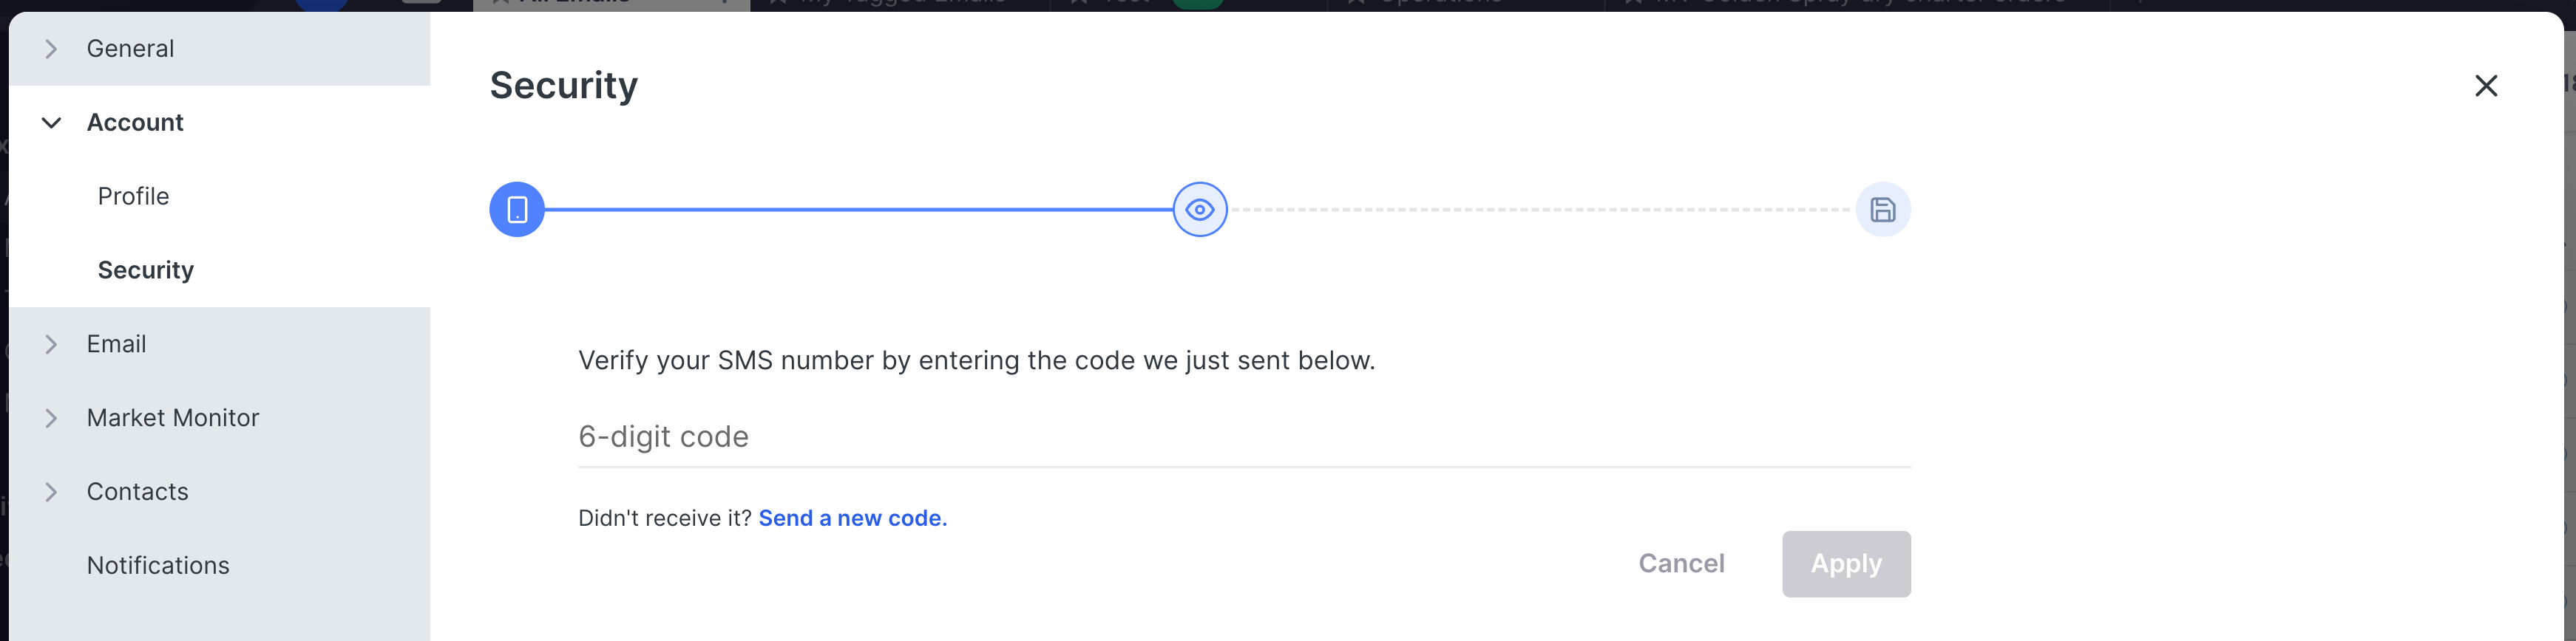Expand the Email settings section
This screenshot has width=2576, height=641.
[51, 344]
